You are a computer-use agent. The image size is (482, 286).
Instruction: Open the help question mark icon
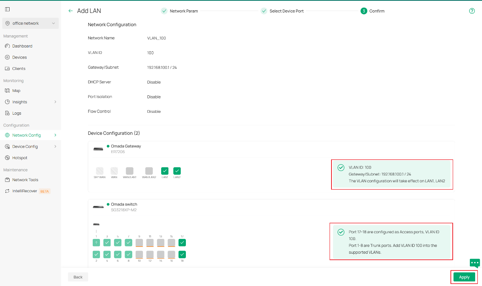point(472,11)
